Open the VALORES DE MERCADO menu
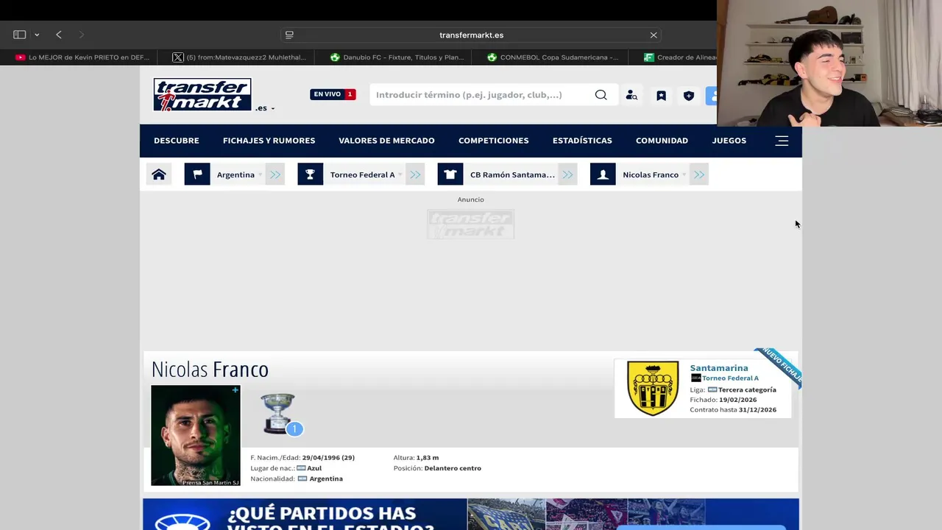Viewport: 942px width, 530px height. tap(386, 141)
